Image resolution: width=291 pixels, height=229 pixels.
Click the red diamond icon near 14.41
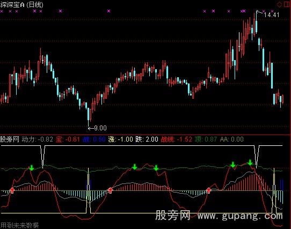pos(279,4)
